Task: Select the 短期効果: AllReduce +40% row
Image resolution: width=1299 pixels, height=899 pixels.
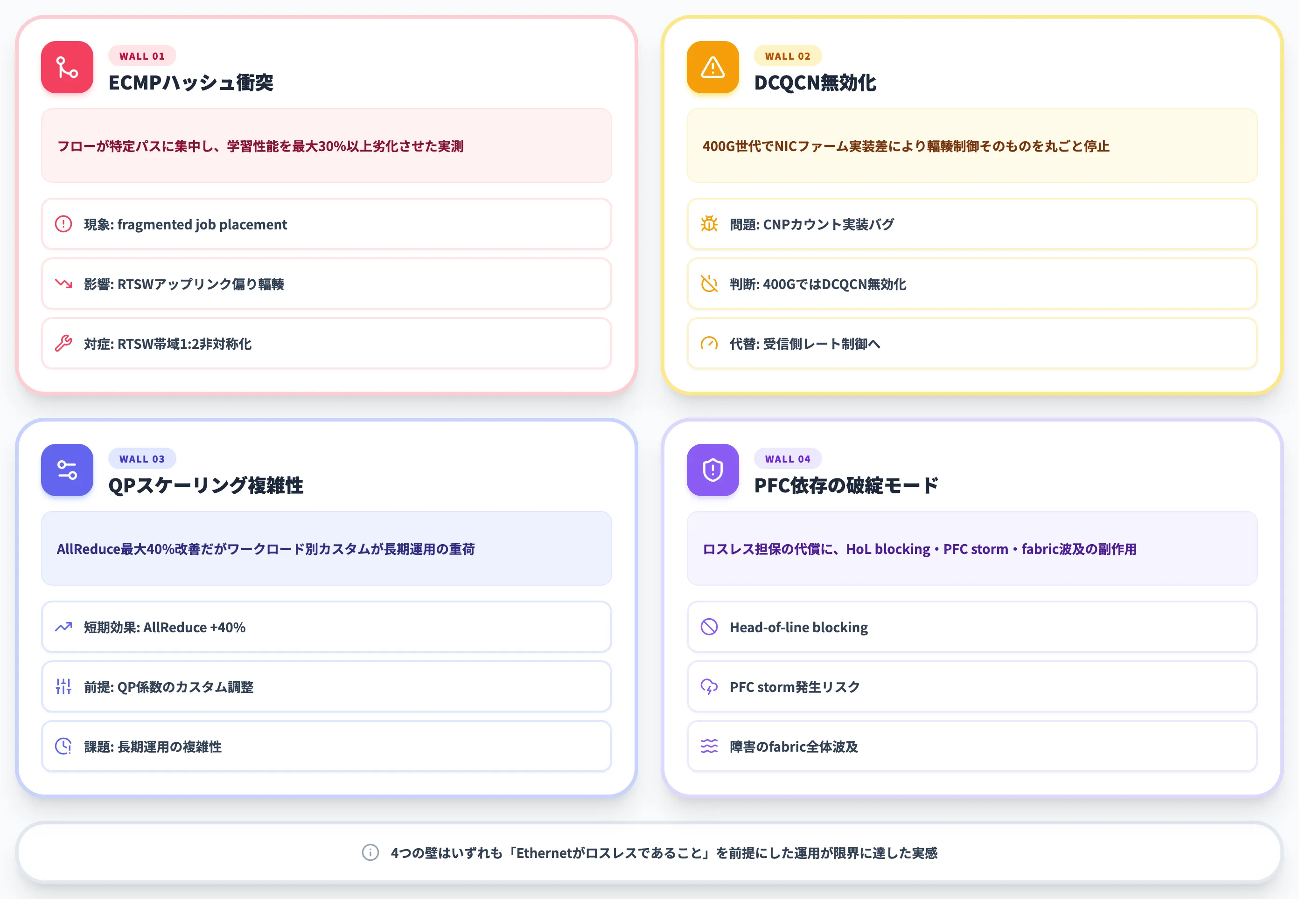Action: pyautogui.click(x=326, y=627)
